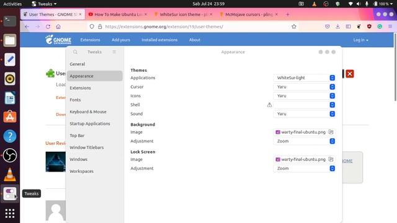
Task: Select Workspaces in Tweaks sidebar
Action: point(95,171)
